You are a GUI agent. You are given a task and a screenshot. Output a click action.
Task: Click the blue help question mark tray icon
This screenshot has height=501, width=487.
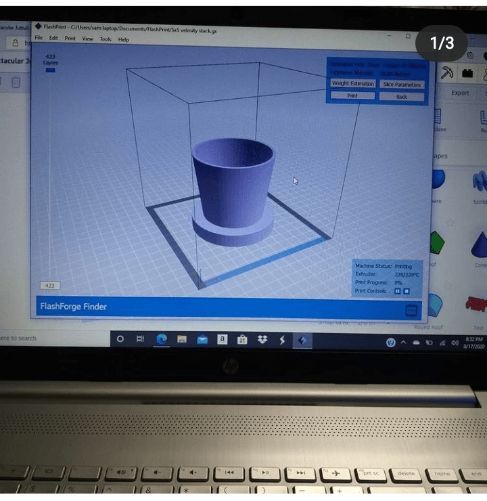391,343
